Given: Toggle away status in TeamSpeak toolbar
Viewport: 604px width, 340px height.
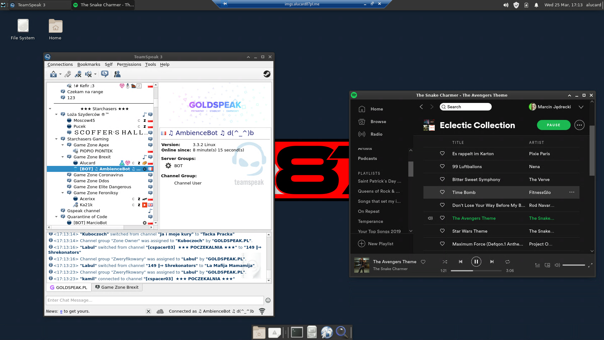Looking at the screenshot, I should (x=53, y=74).
